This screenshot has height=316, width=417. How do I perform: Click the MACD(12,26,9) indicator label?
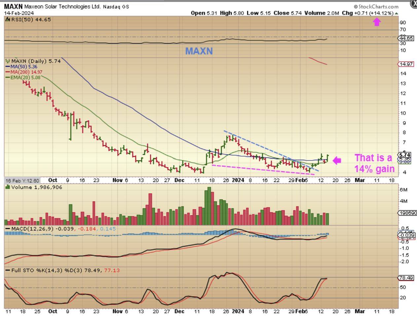pos(32,229)
